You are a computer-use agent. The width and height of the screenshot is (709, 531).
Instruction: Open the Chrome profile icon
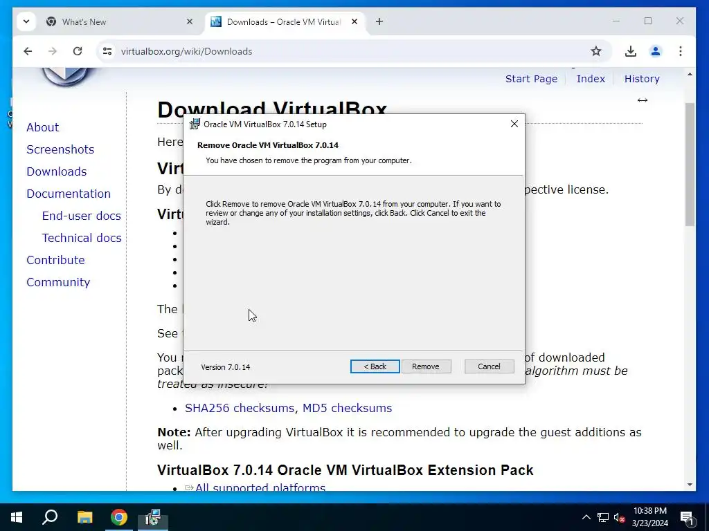655,51
